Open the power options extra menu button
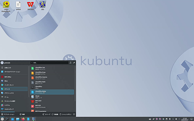 pos(74,114)
